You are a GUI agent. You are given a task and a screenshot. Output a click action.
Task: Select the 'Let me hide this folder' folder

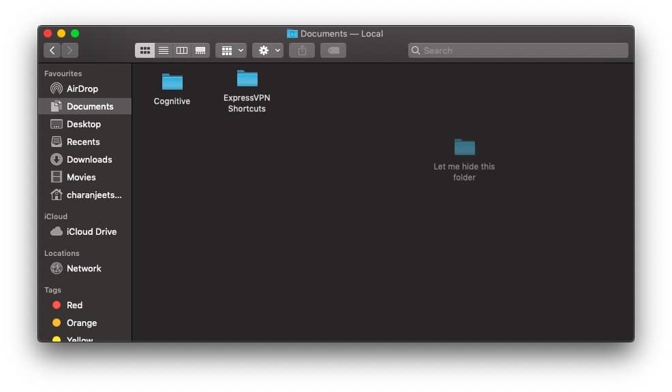click(x=464, y=147)
